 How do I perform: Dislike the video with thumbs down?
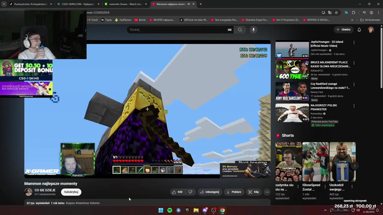pos(190,192)
